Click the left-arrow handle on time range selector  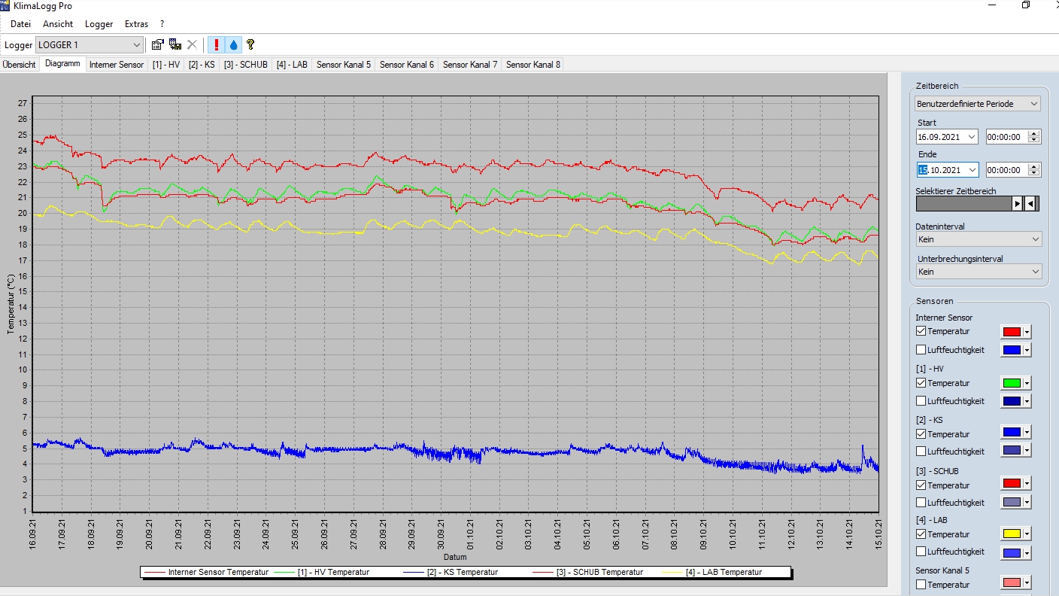coord(1030,203)
